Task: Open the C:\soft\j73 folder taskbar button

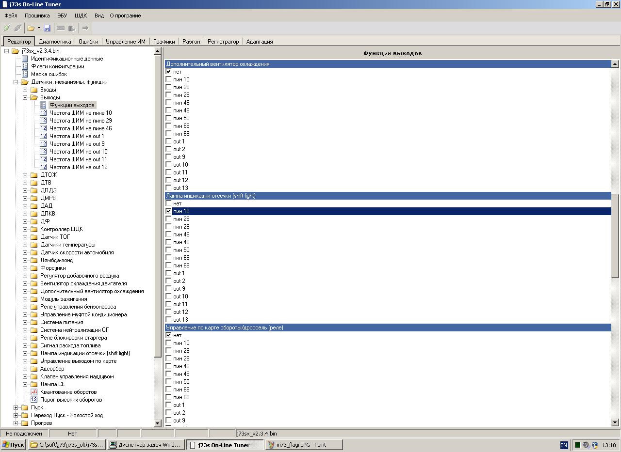Action: tap(66, 445)
